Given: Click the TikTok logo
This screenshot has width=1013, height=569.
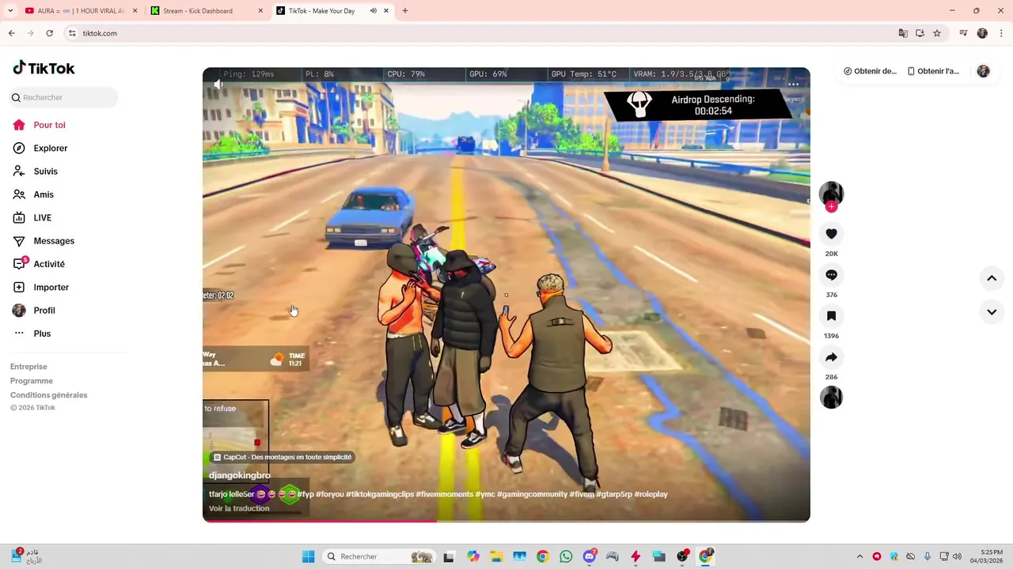Looking at the screenshot, I should [x=44, y=68].
